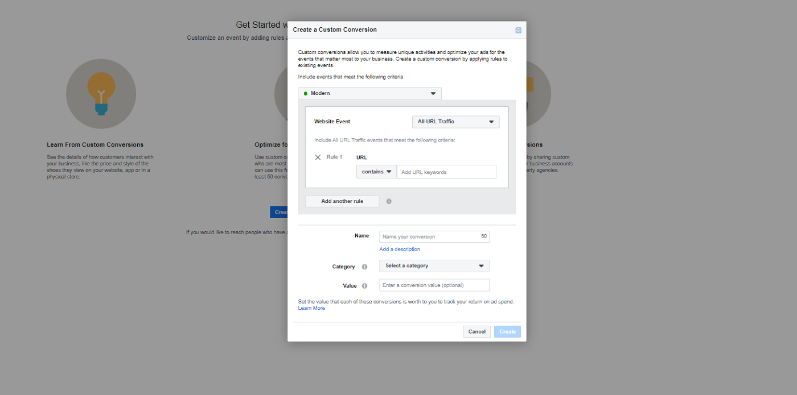Click the lightbulb icon in background page
The height and width of the screenshot is (395, 797).
tap(101, 94)
